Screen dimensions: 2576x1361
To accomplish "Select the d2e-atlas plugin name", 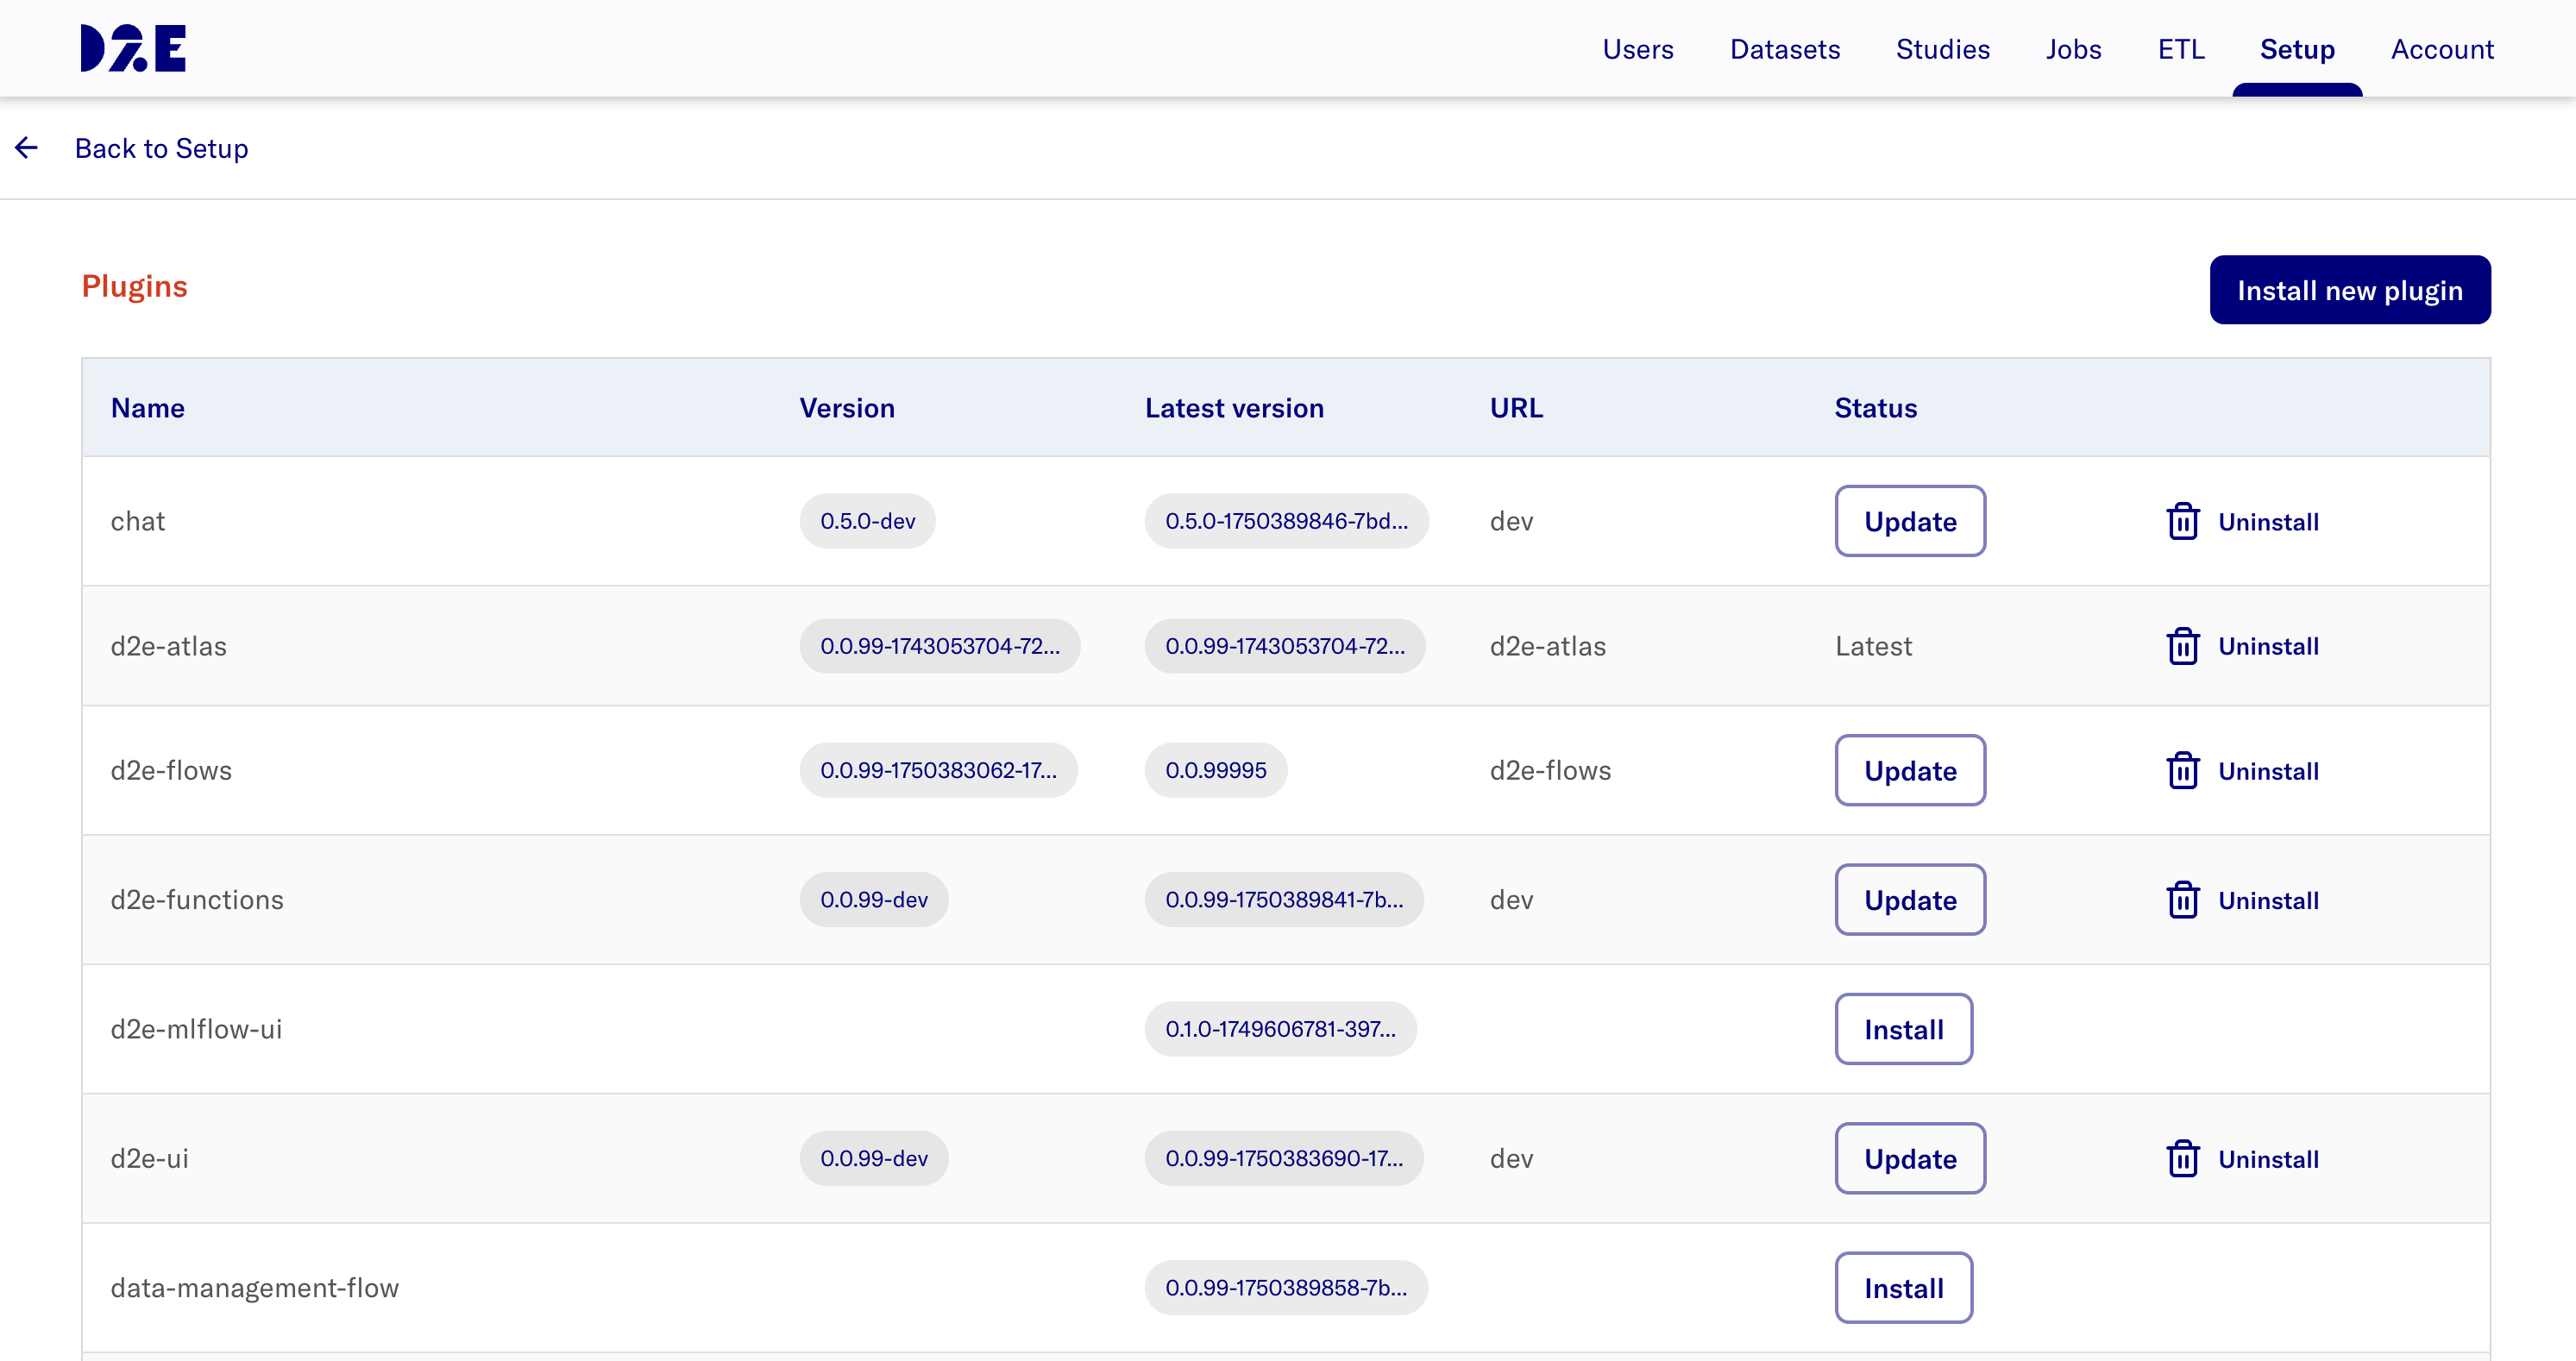I will coord(168,646).
